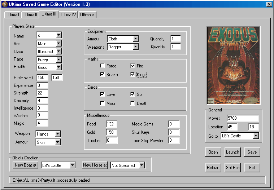Select the Ultima III tab
The image size is (274, 190).
[49, 14]
